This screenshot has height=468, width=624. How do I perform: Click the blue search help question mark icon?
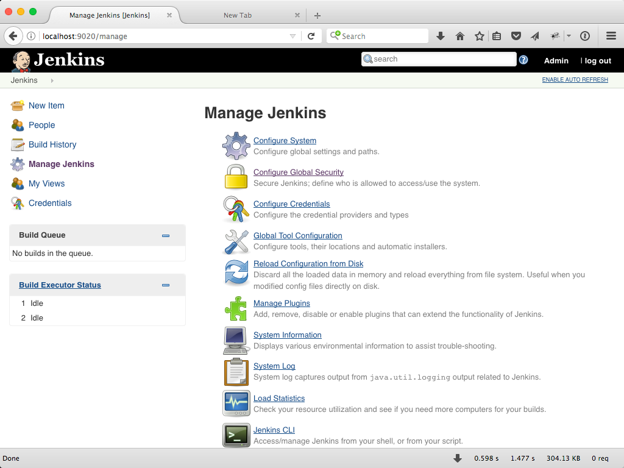[523, 60]
